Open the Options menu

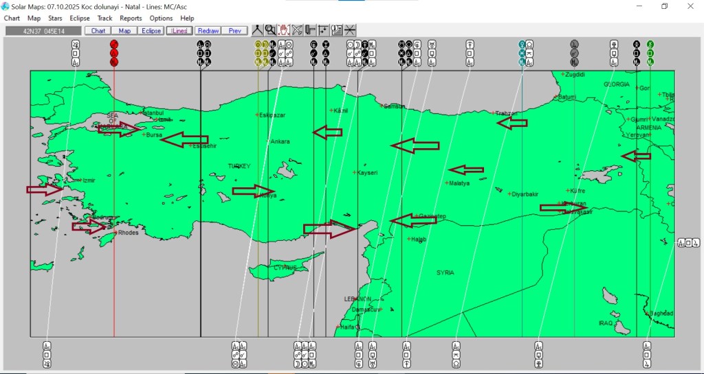[x=161, y=18]
